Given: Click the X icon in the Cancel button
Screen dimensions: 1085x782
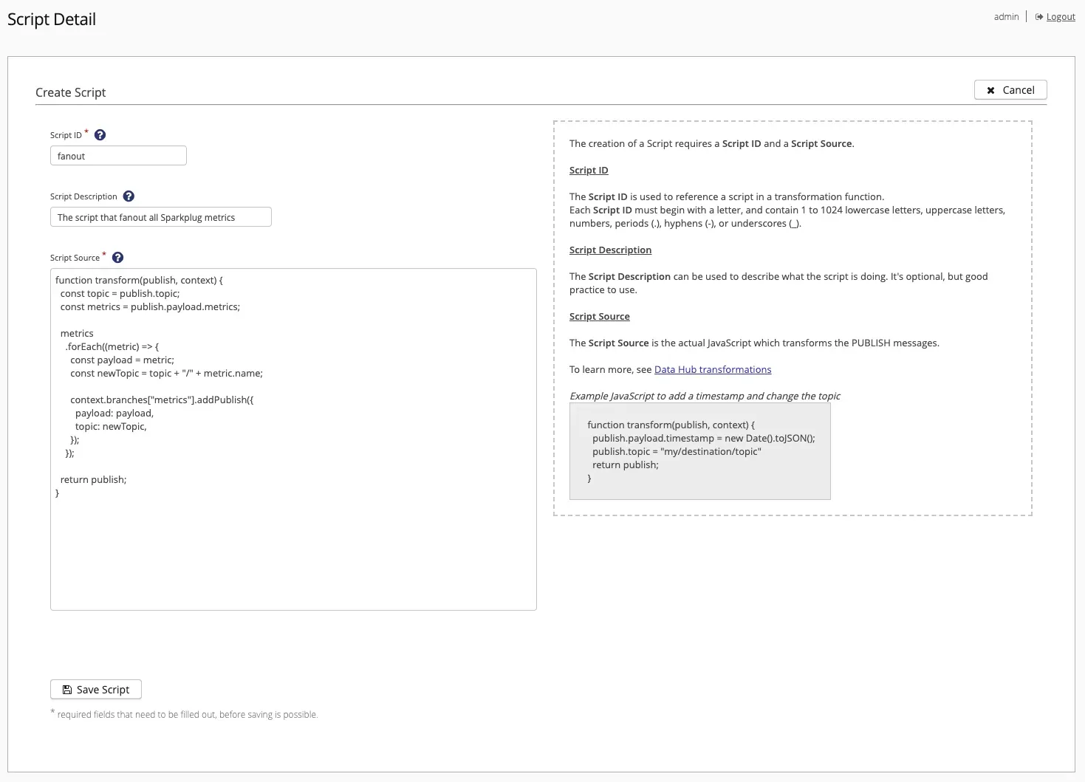Looking at the screenshot, I should point(990,90).
